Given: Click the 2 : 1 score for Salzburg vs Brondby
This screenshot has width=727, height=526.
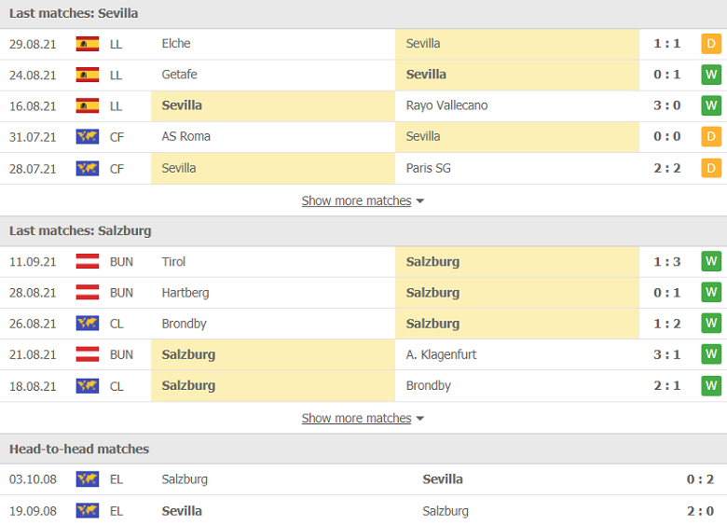Looking at the screenshot, I should tap(666, 386).
